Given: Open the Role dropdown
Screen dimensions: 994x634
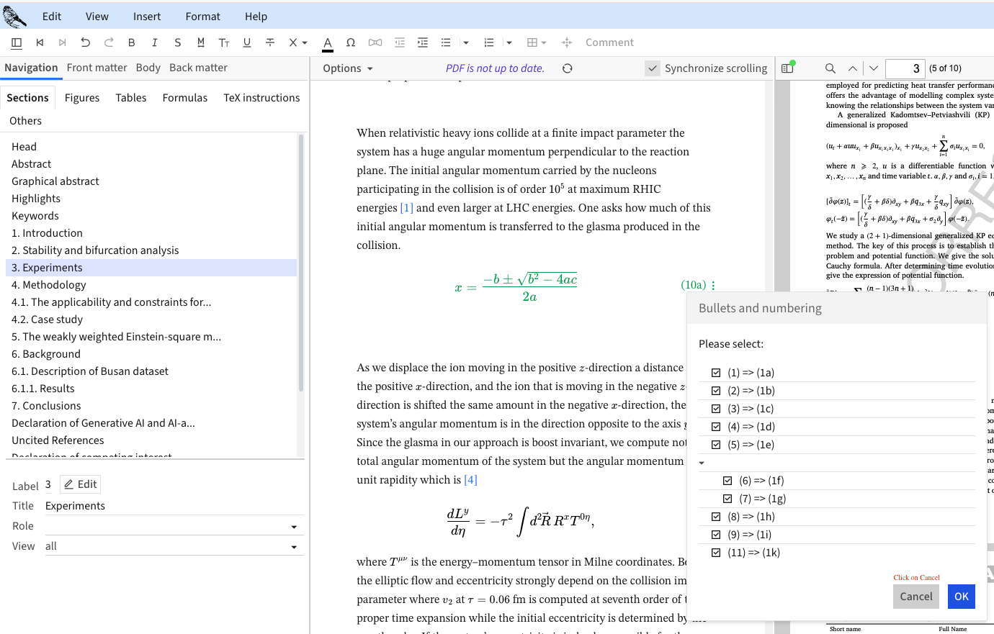Looking at the screenshot, I should pos(173,527).
